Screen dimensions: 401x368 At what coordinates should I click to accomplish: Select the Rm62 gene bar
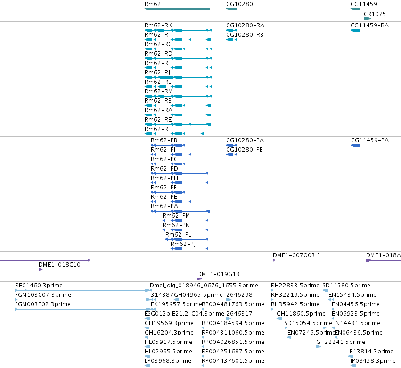coord(177,9)
